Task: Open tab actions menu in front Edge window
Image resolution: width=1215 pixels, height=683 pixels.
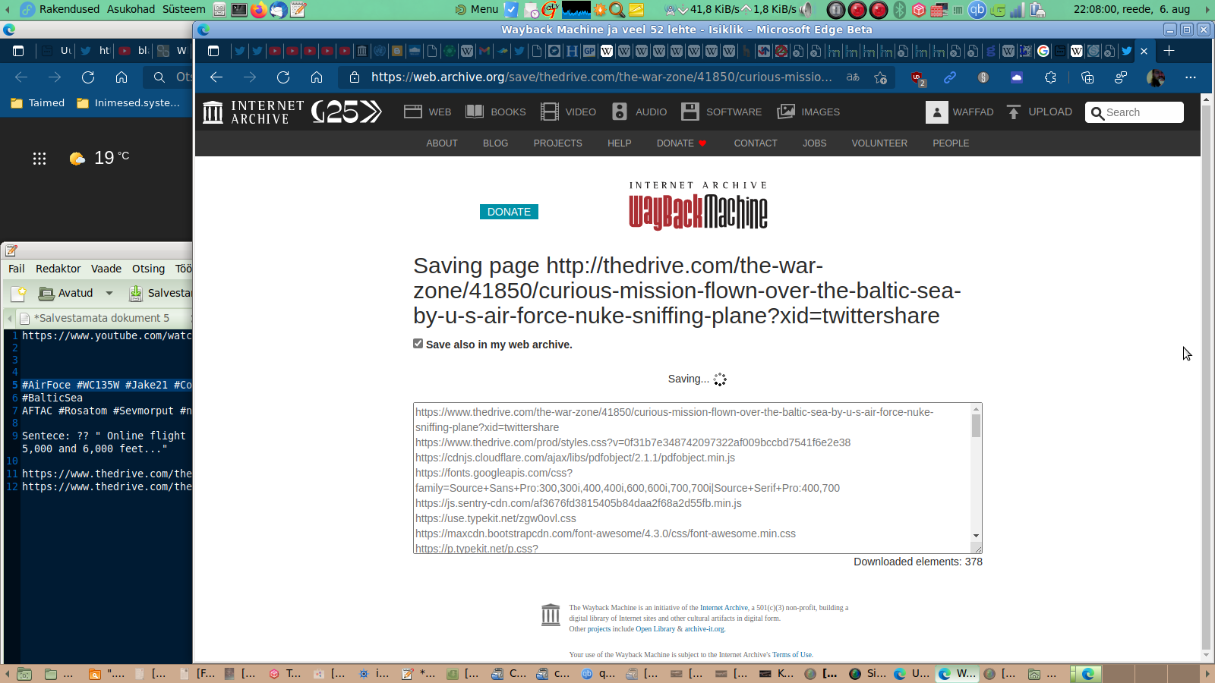Action: (x=213, y=51)
